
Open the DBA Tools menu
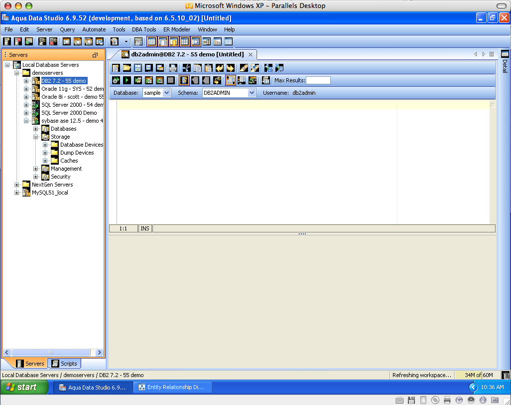coord(144,29)
